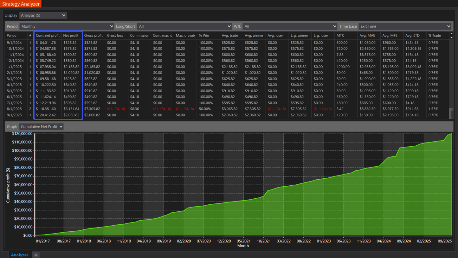Click the scroll down arrow above table
Image resolution: width=458 pixels, height=258 pixels.
pos(451,37)
